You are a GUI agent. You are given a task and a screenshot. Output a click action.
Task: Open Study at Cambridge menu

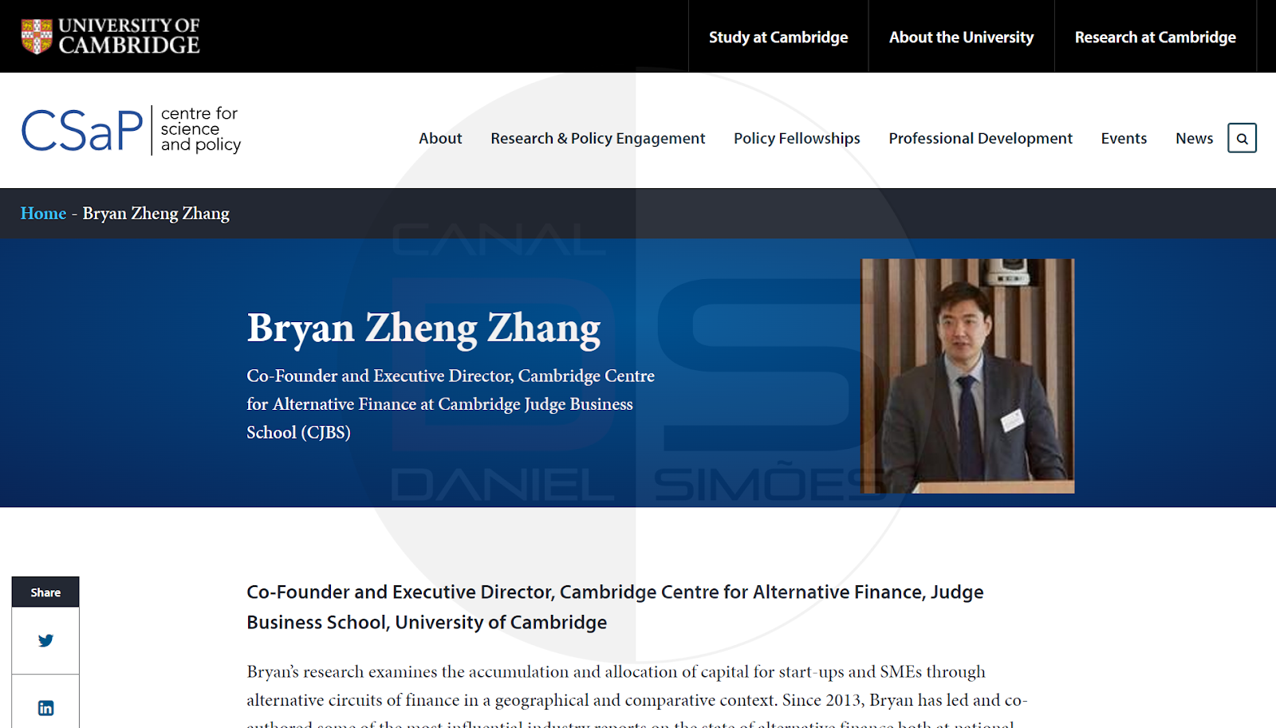(778, 37)
